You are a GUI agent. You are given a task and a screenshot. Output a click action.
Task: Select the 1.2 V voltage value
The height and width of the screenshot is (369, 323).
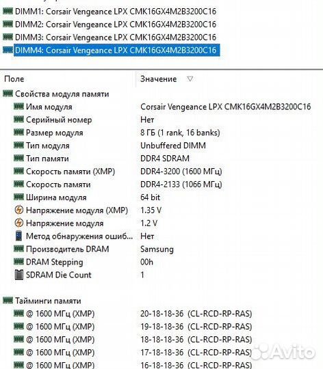(x=148, y=223)
